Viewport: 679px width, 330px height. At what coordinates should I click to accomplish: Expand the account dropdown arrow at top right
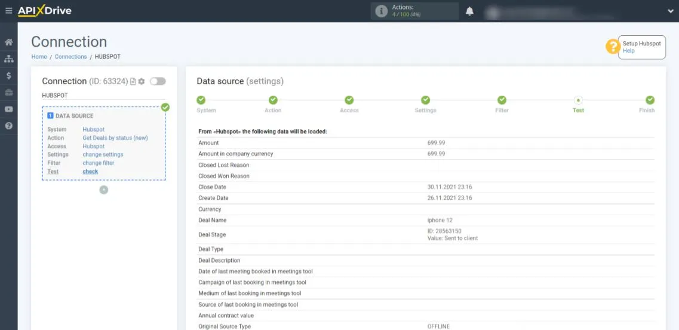coord(670,11)
